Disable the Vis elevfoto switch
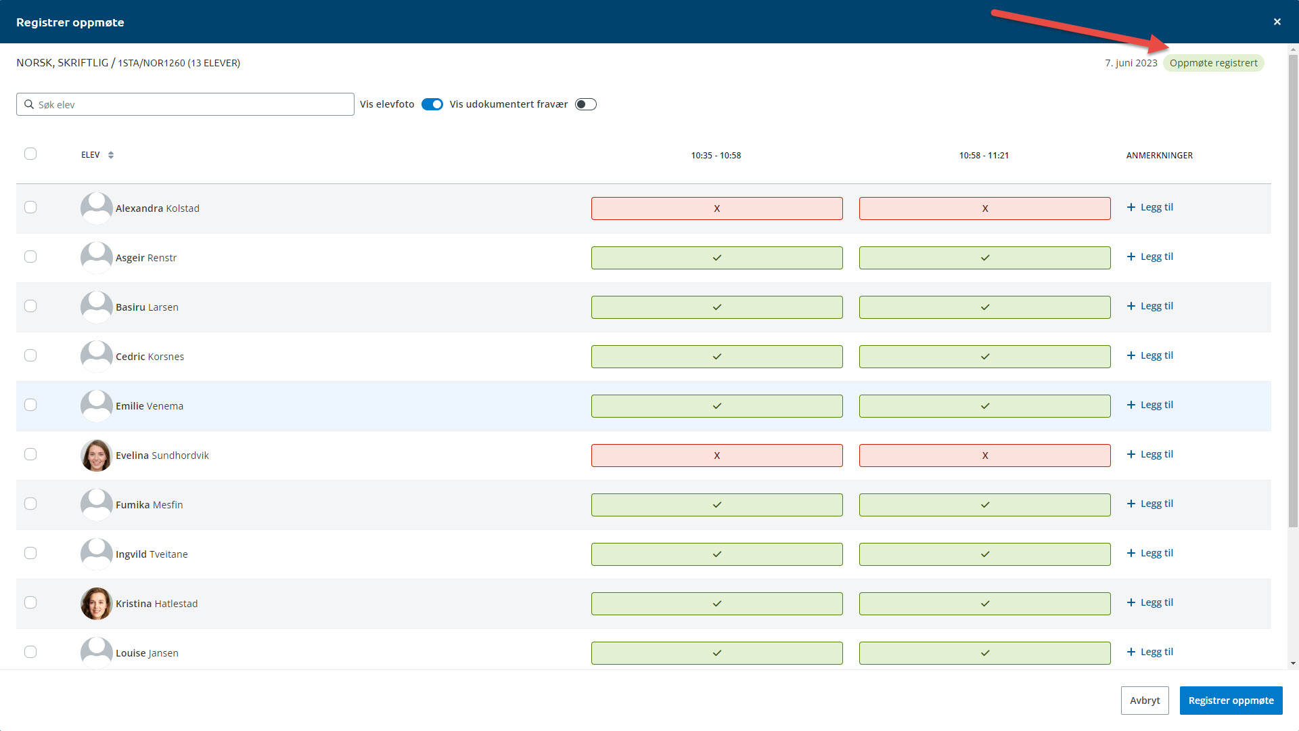This screenshot has width=1299, height=731. pos(432,104)
